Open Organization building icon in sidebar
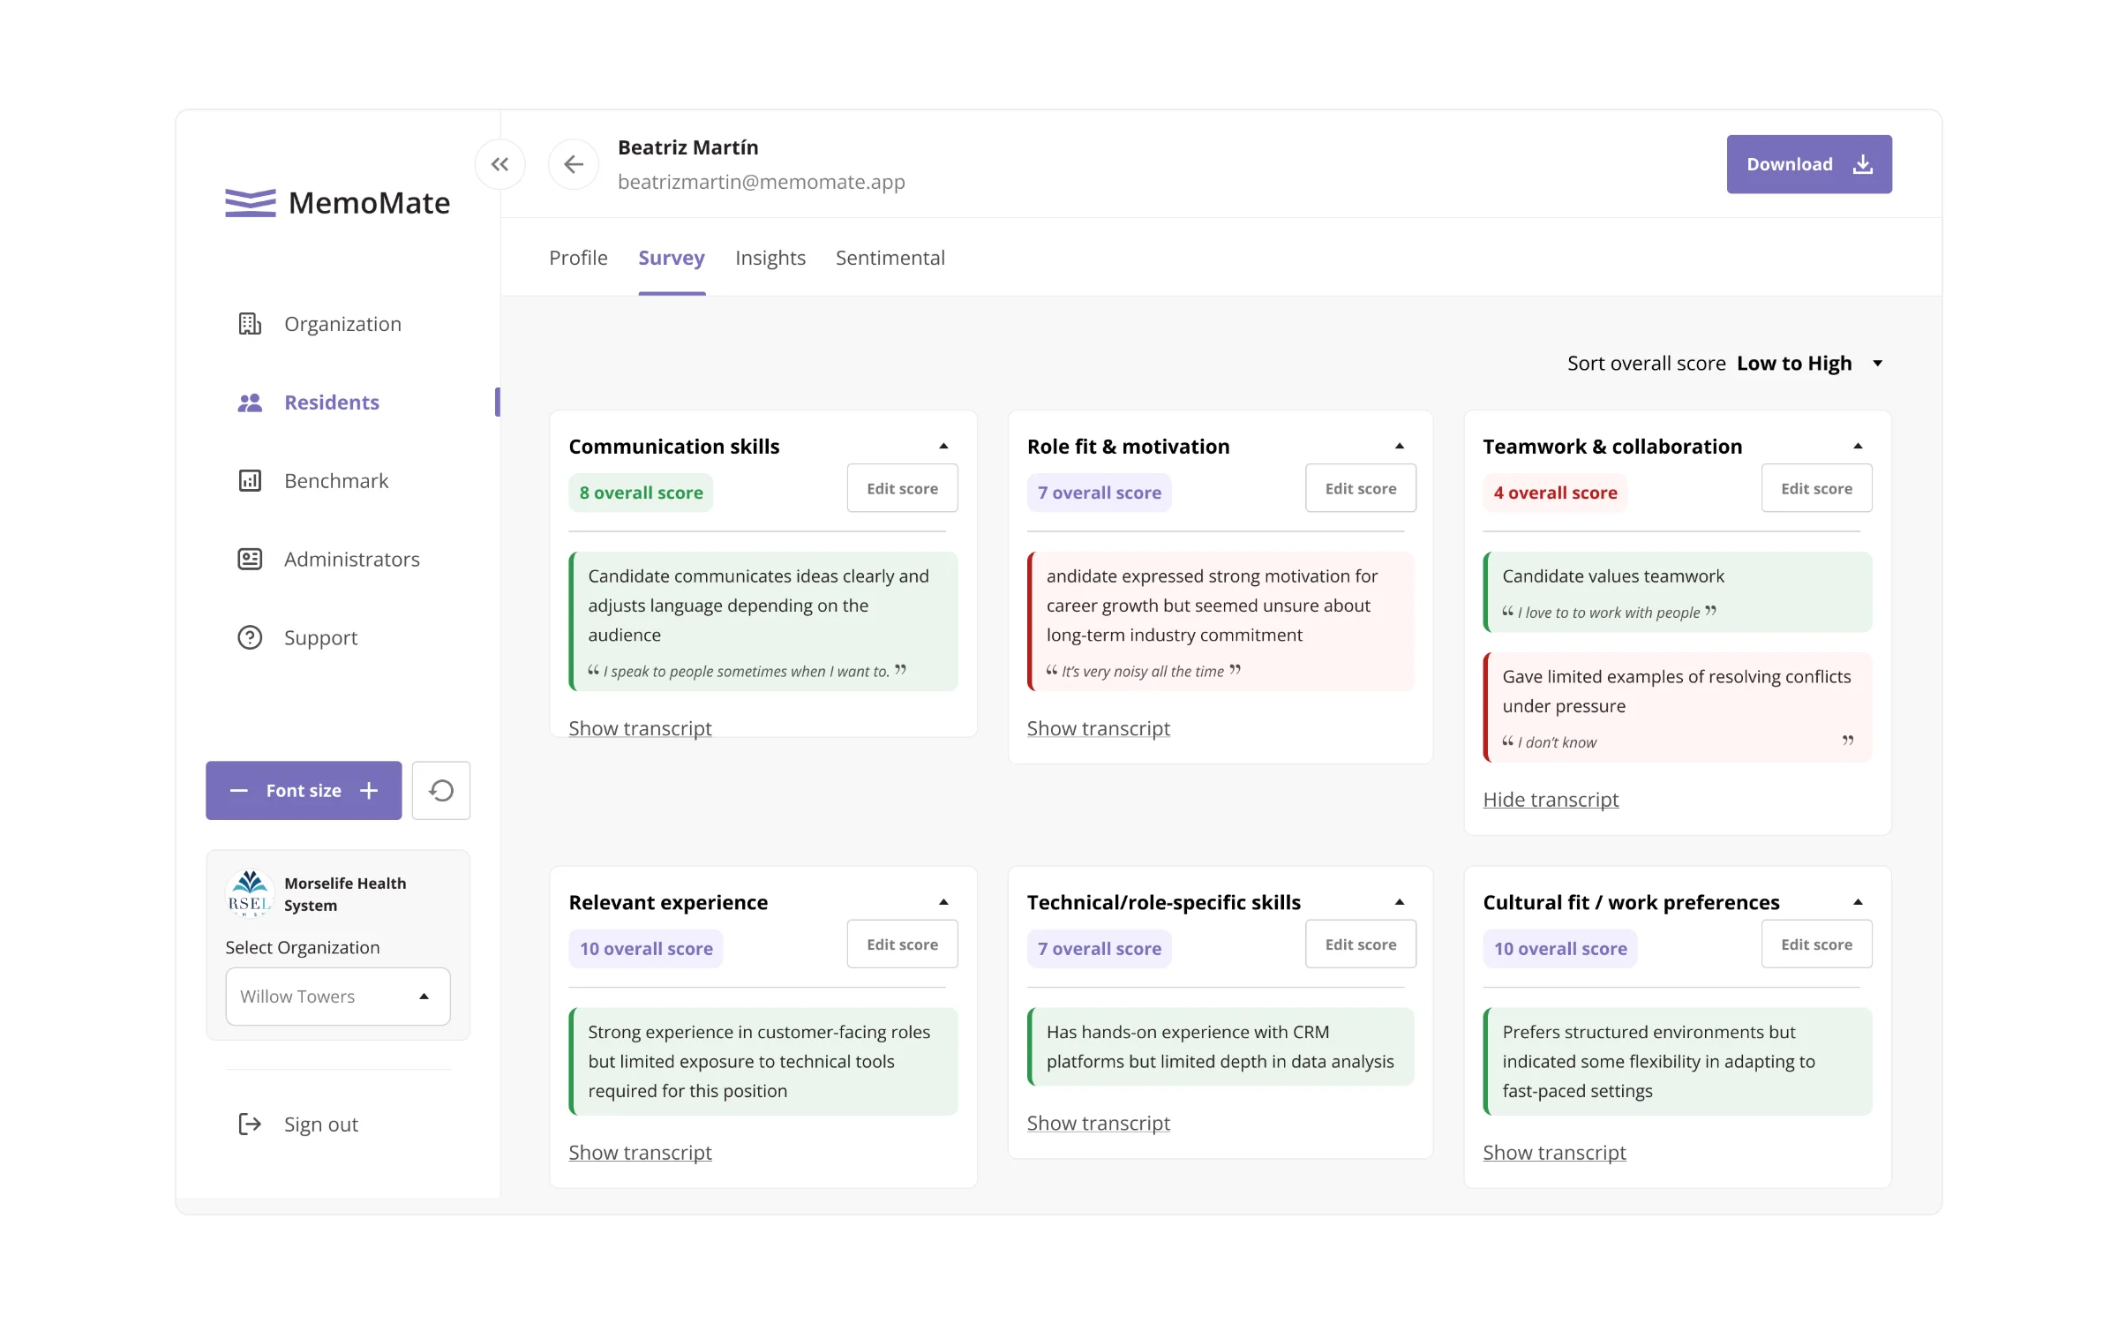The width and height of the screenshot is (2118, 1324). [x=250, y=324]
